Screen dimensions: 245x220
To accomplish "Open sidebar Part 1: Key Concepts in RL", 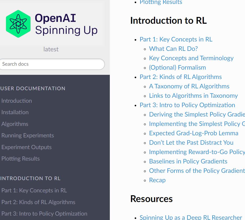I will (x=34, y=191).
